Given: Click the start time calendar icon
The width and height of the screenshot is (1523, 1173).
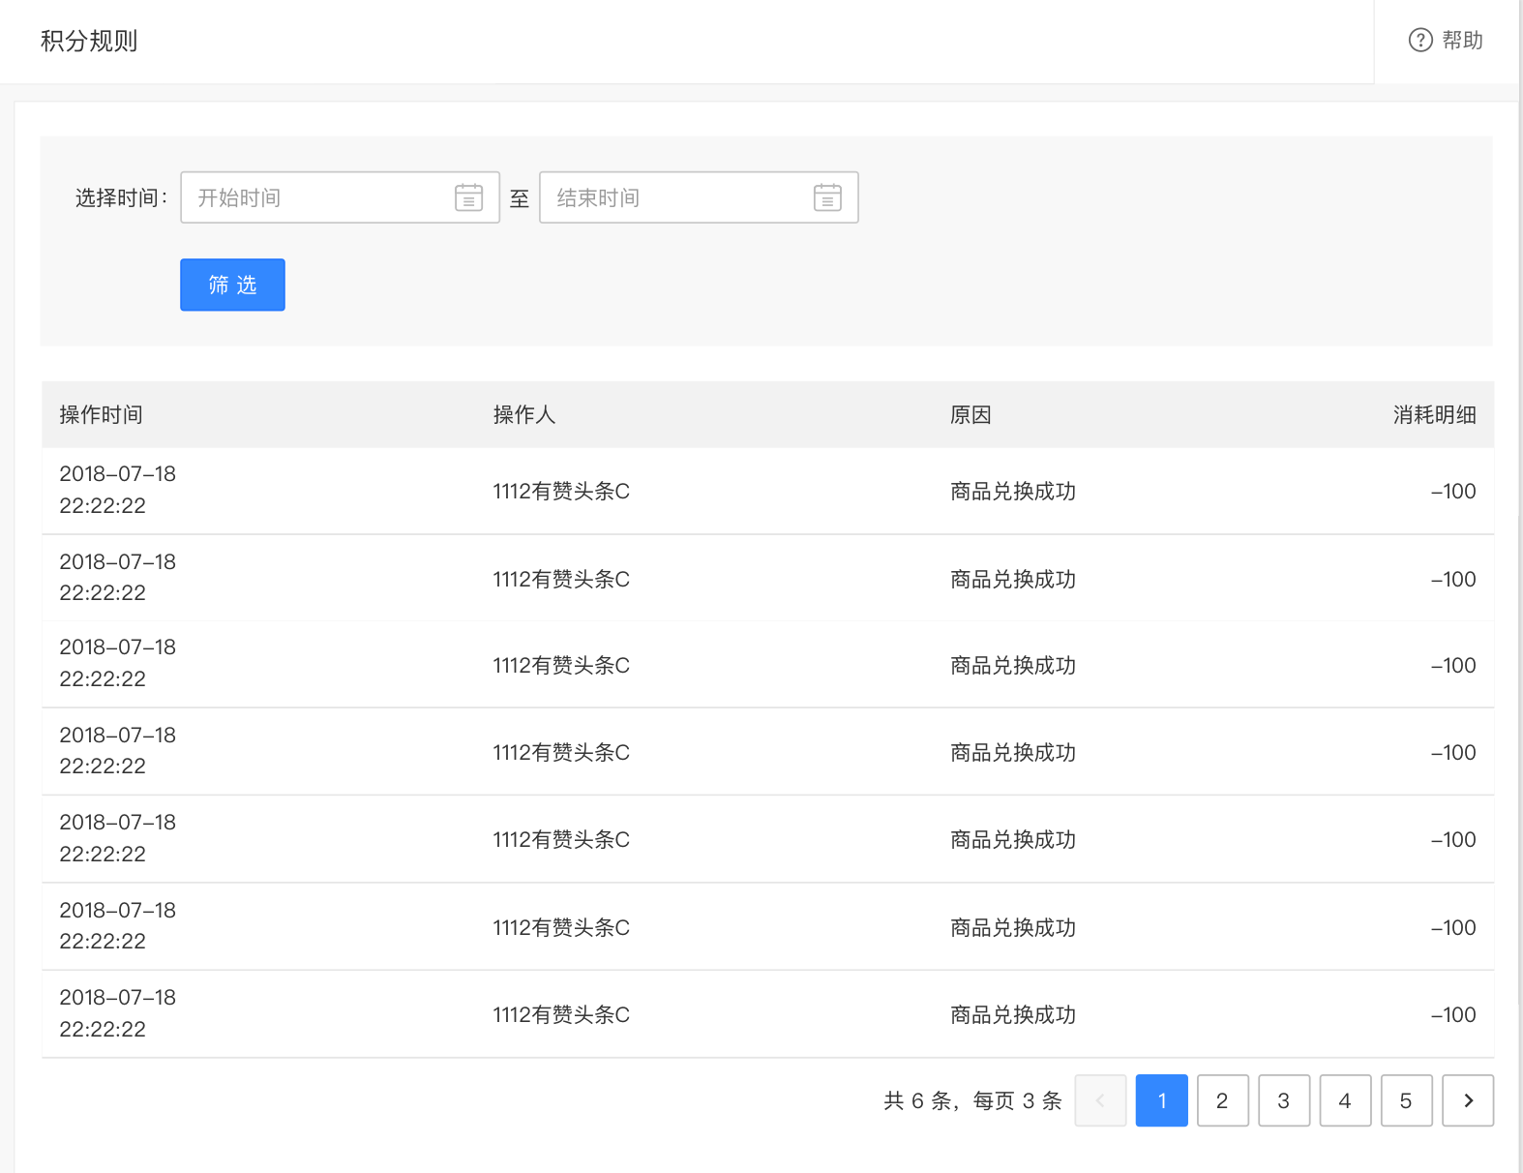Looking at the screenshot, I should coord(469,197).
